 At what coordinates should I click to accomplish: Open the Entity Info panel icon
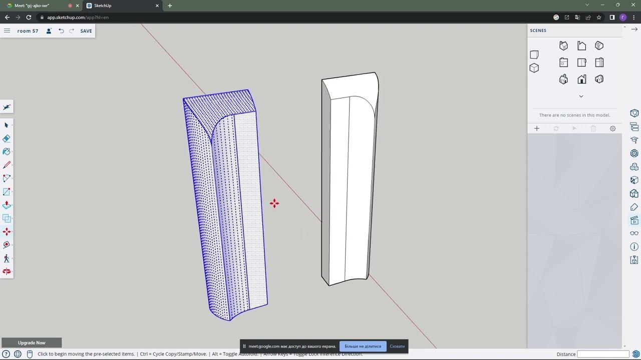click(x=634, y=113)
